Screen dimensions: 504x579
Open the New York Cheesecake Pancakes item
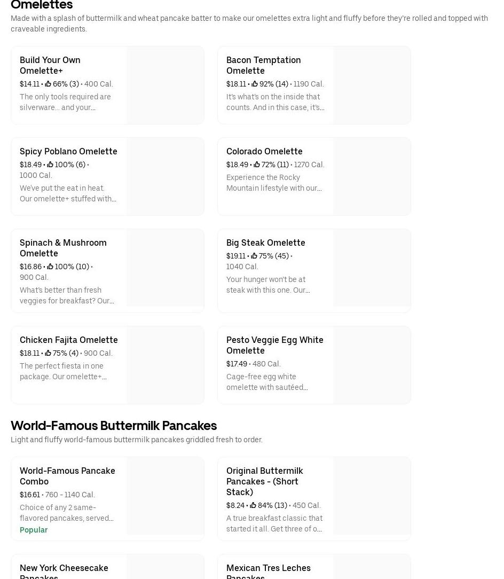click(64, 569)
